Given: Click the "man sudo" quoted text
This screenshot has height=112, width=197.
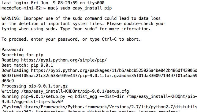Looking at the screenshot, I should point(85,29).
